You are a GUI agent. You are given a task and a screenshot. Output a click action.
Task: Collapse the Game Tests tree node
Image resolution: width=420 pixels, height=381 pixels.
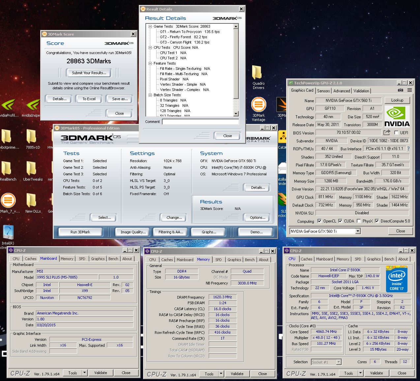click(x=150, y=26)
